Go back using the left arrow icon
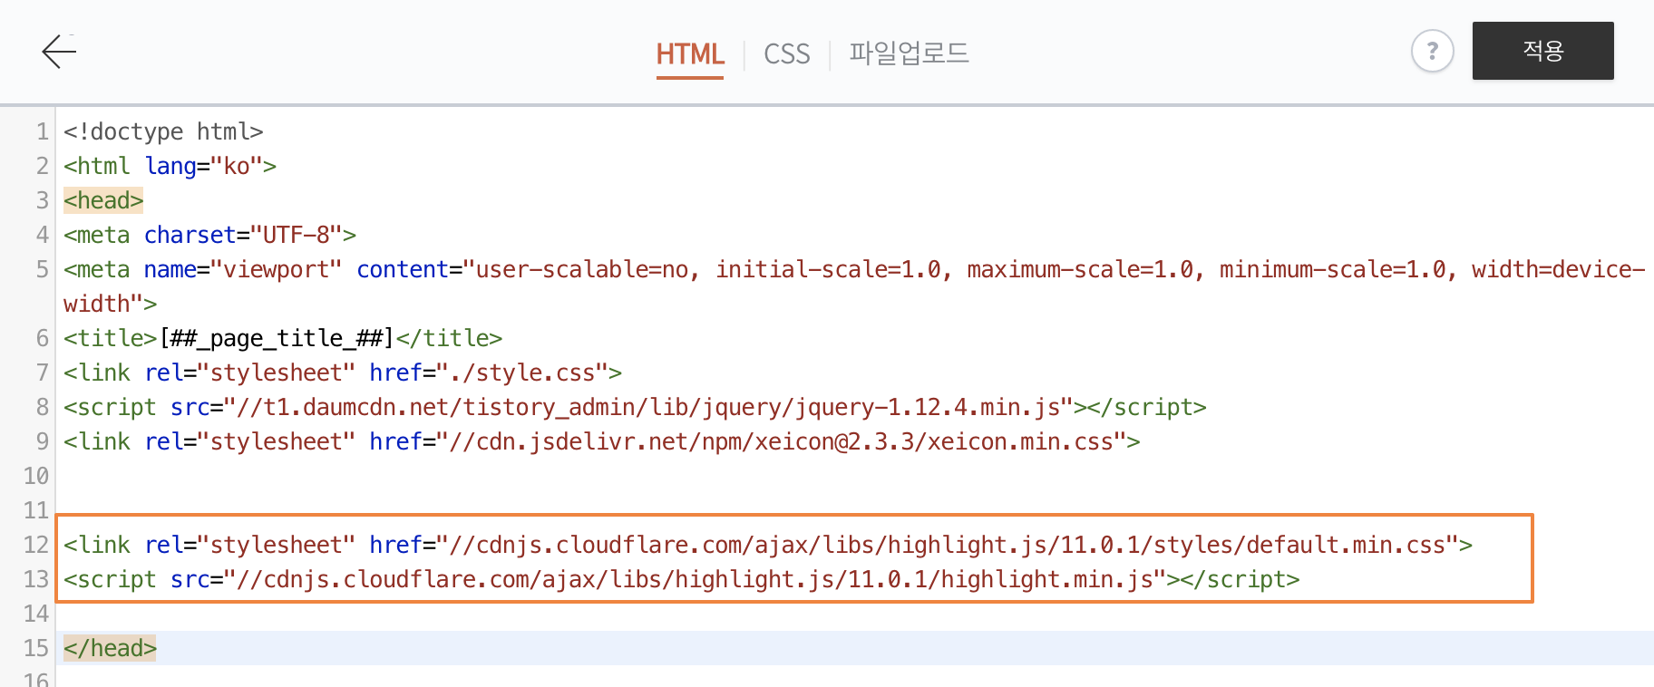1654x687 pixels. pyautogui.click(x=59, y=52)
